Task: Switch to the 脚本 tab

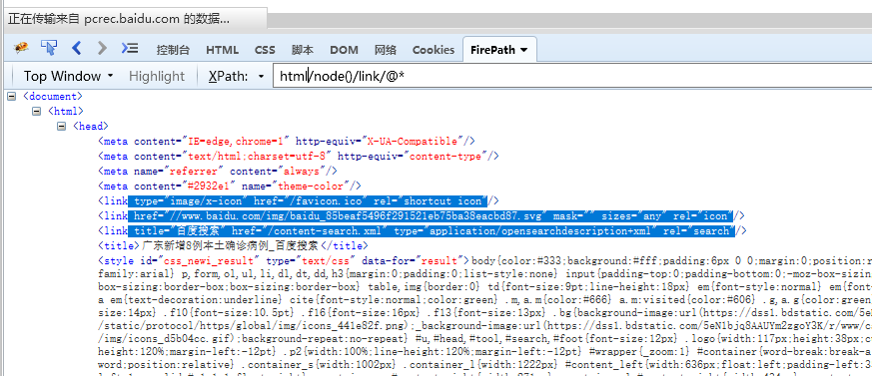Action: (x=302, y=50)
